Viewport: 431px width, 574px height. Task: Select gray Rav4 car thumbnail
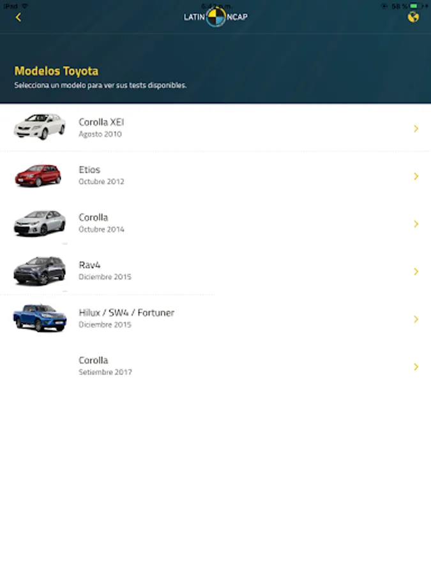pyautogui.click(x=40, y=270)
